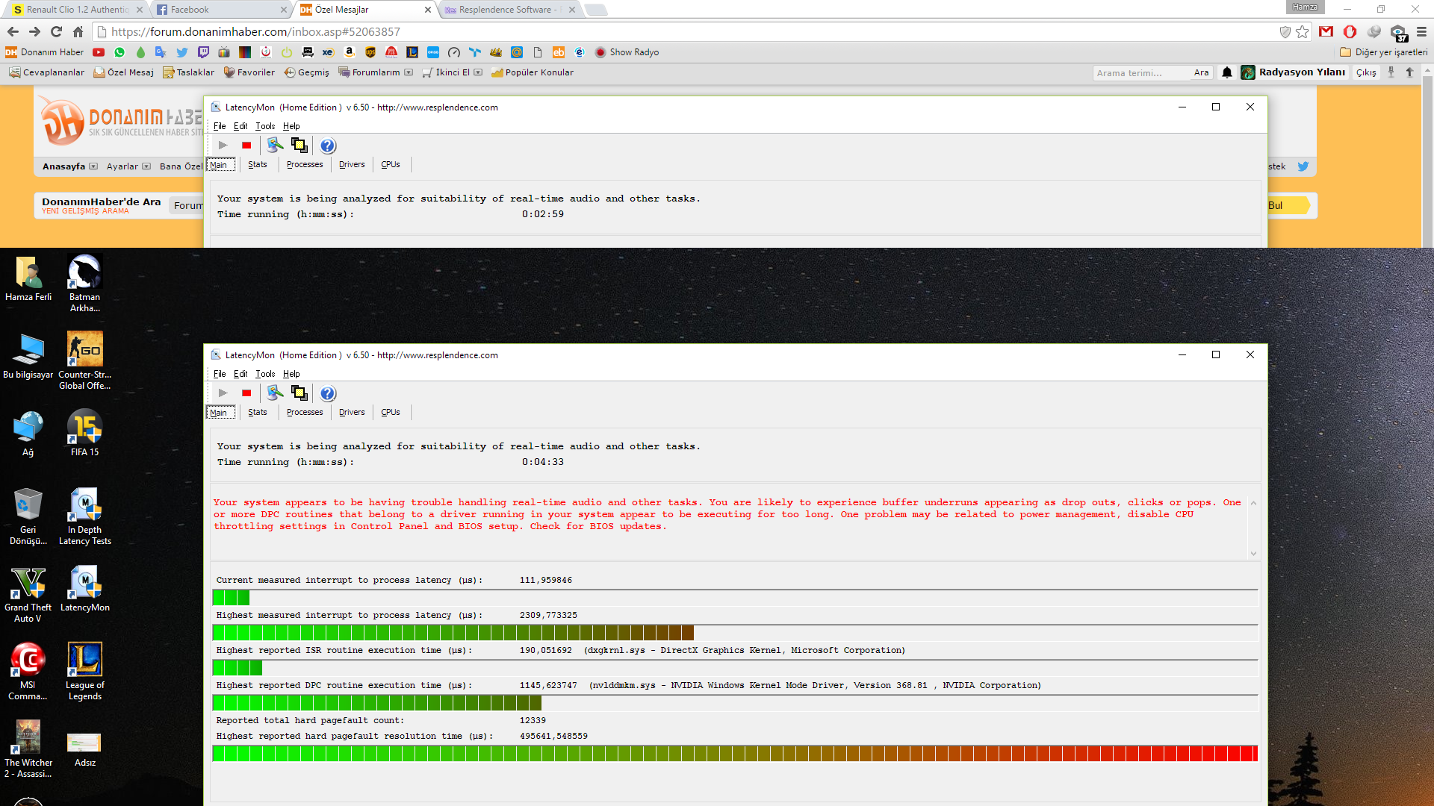Open Popüler Konular link
This screenshot has height=806, width=1434.
tap(533, 72)
